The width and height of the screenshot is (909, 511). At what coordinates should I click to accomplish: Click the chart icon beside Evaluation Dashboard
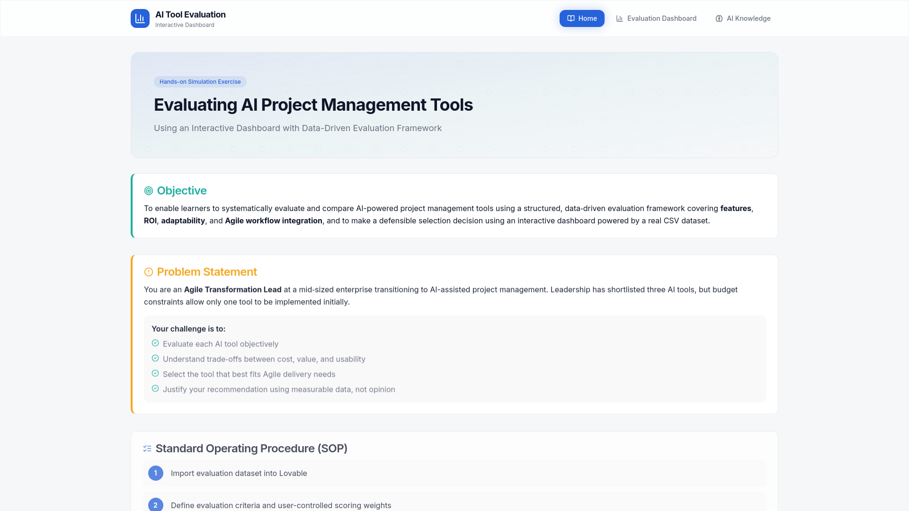[x=620, y=18]
